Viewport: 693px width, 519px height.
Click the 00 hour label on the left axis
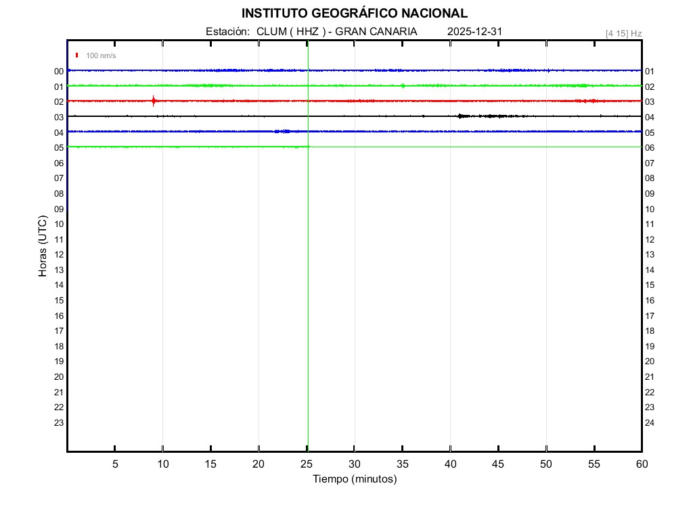59,72
